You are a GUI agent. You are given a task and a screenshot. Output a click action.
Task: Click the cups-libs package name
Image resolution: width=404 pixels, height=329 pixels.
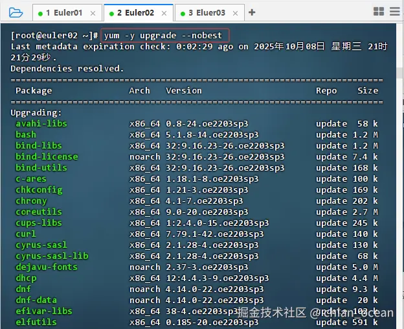click(39, 223)
